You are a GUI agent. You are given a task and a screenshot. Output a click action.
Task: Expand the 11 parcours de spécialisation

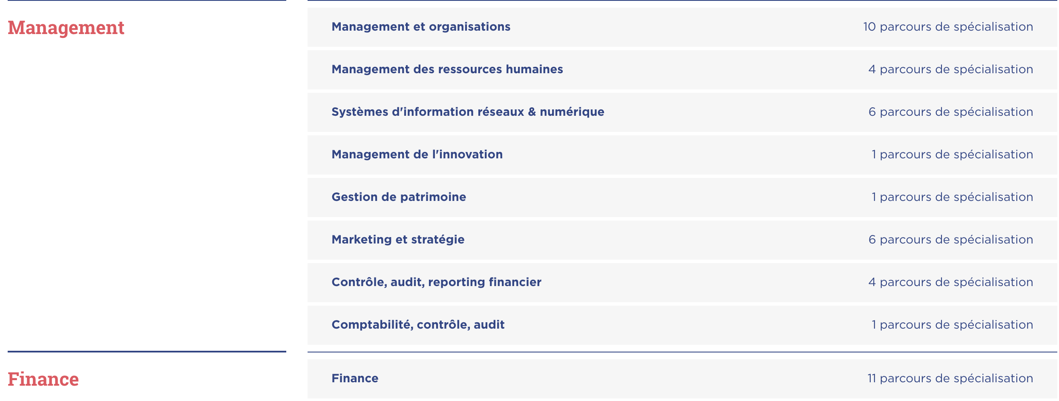(950, 378)
